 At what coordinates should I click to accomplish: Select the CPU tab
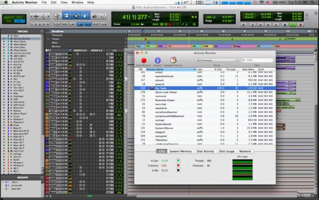pos(162,151)
